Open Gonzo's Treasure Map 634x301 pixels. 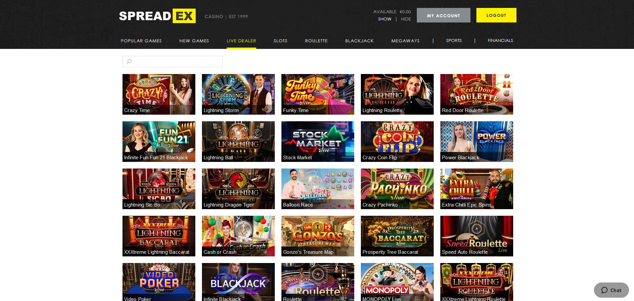pos(318,236)
